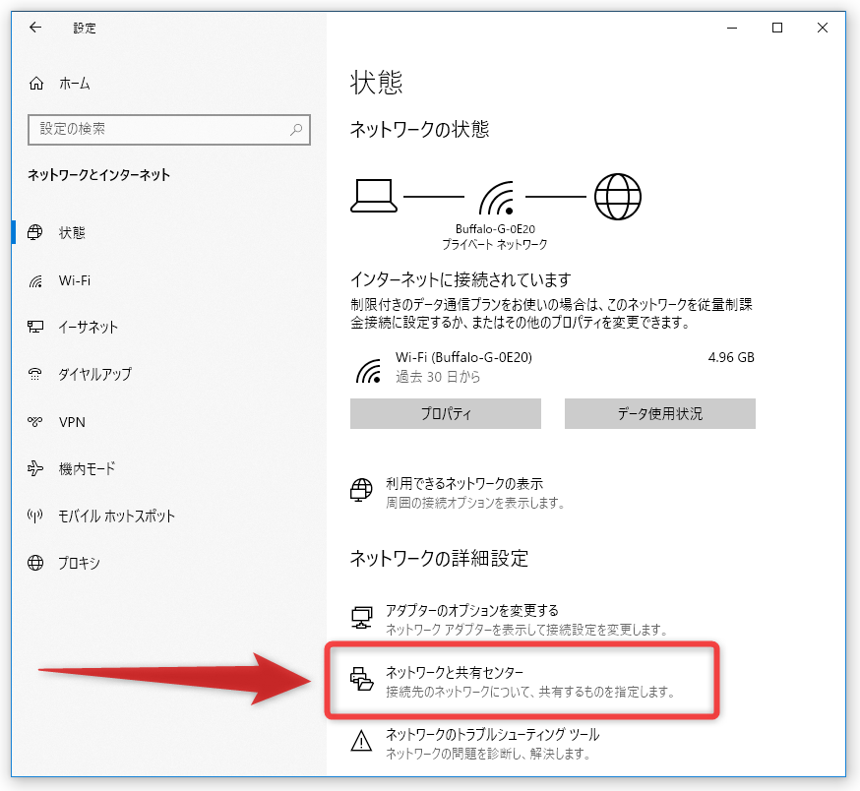
Task: Click the laptop icon in the network diagram
Action: pos(374,196)
